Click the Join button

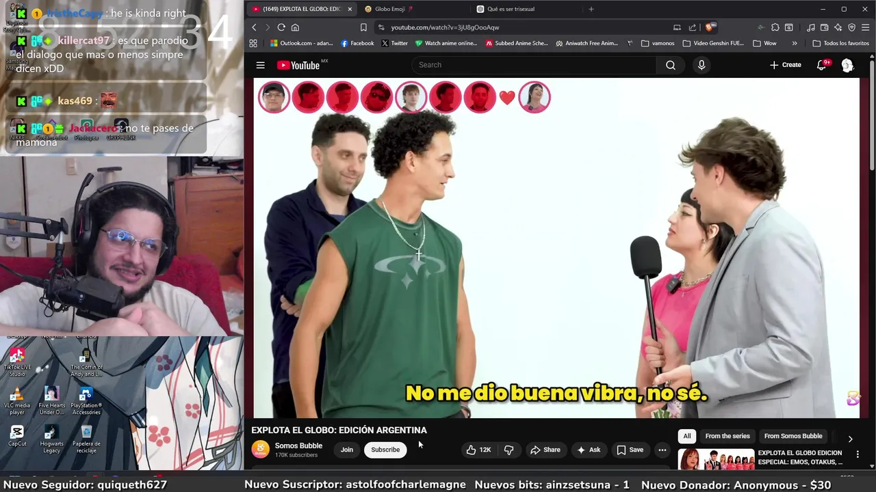tap(347, 450)
